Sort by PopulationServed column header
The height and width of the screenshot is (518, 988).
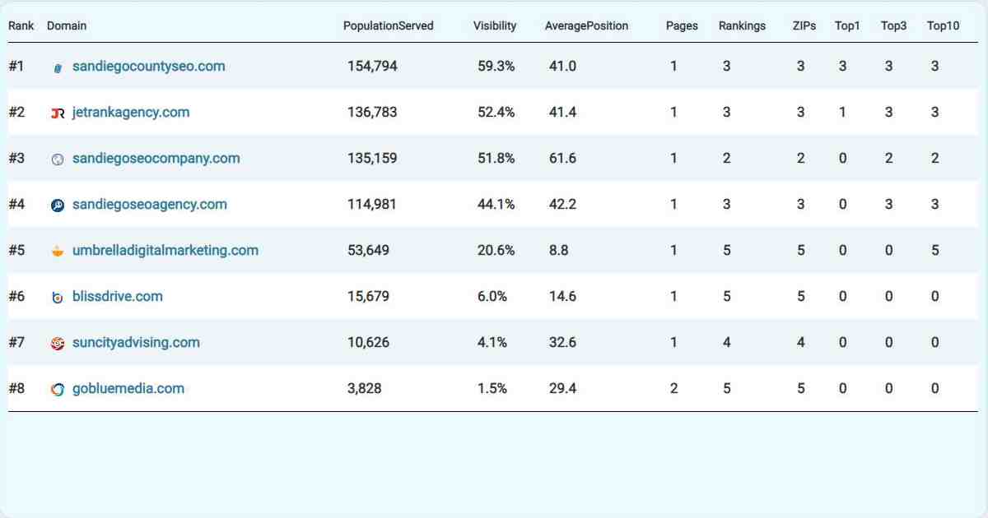(x=389, y=25)
